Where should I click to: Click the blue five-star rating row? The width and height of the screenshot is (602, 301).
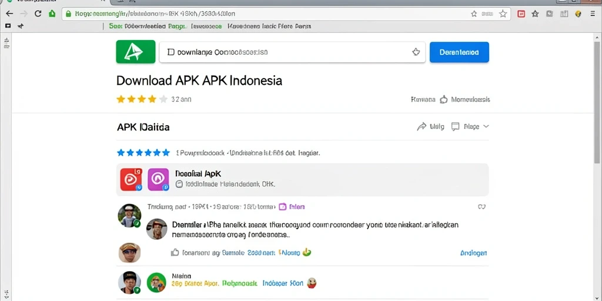pos(143,153)
